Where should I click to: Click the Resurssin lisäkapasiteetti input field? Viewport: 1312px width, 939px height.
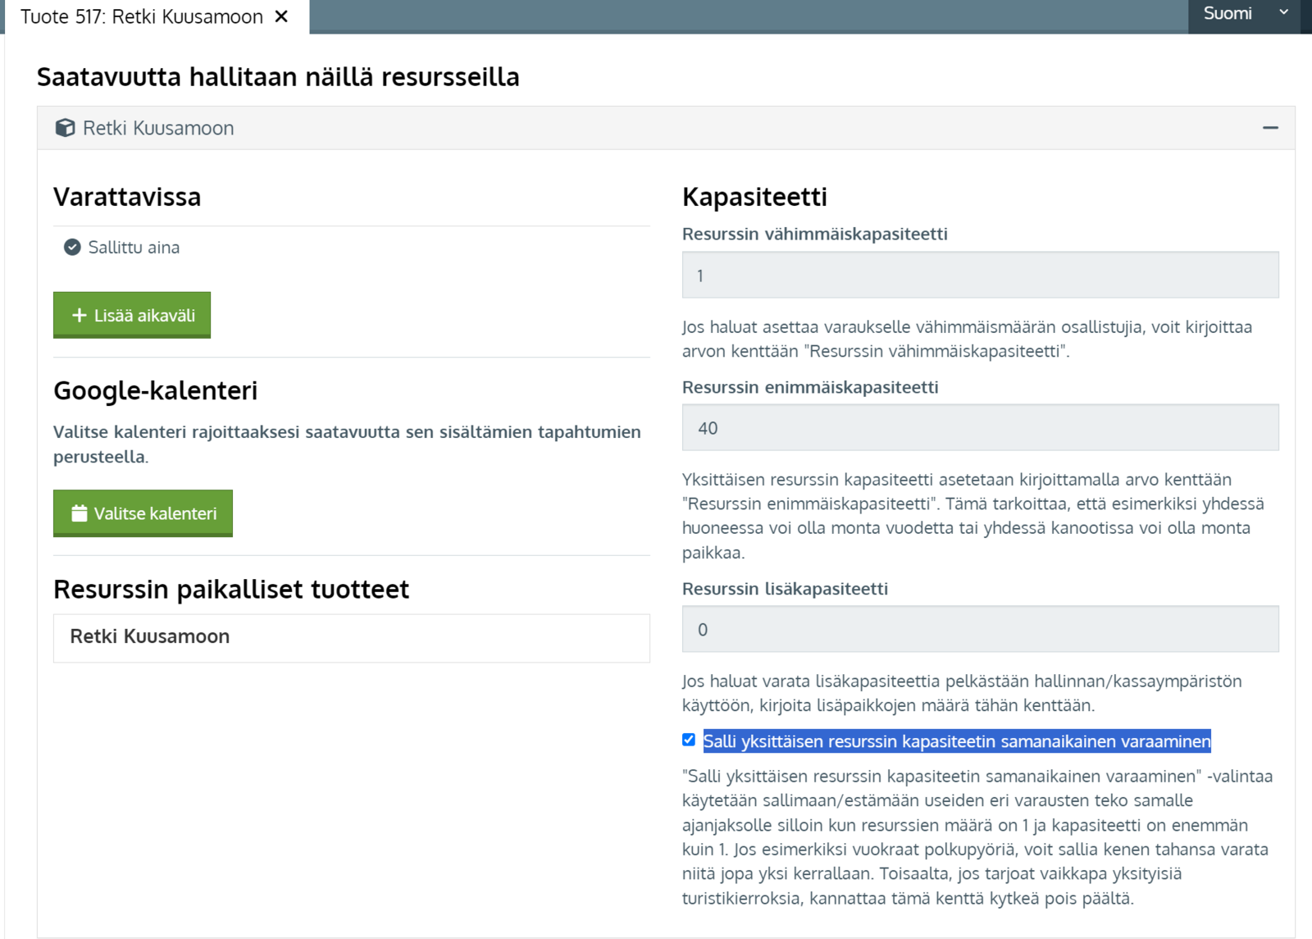980,629
